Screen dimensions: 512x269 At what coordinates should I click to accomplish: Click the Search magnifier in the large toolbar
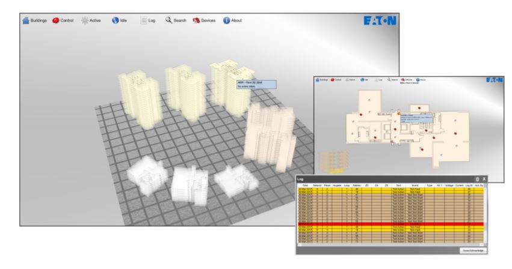point(170,20)
